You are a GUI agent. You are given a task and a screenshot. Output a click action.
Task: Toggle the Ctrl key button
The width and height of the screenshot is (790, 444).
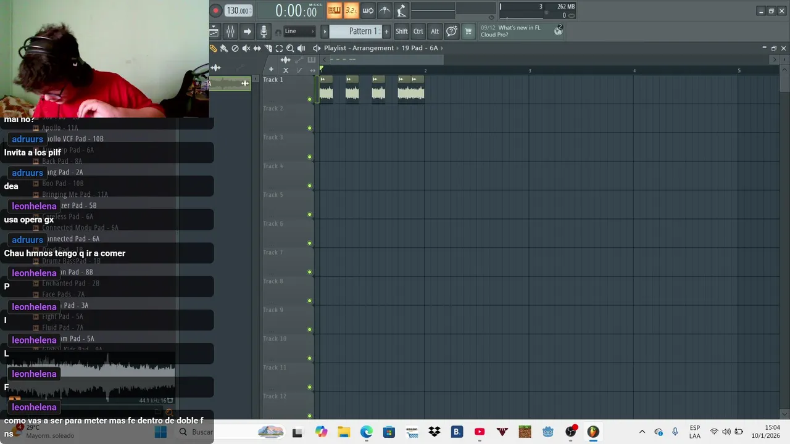[418, 31]
